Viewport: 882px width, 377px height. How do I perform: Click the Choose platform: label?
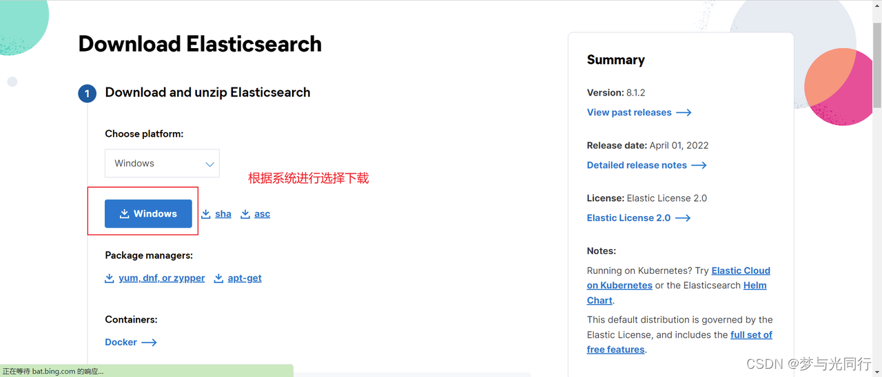click(144, 133)
